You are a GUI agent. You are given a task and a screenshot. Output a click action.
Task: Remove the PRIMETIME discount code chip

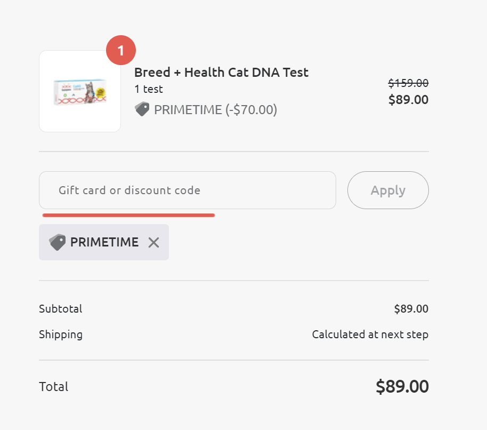153,242
